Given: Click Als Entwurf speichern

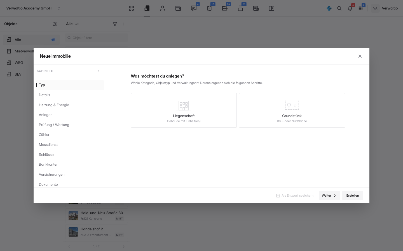Looking at the screenshot, I should (x=295, y=196).
